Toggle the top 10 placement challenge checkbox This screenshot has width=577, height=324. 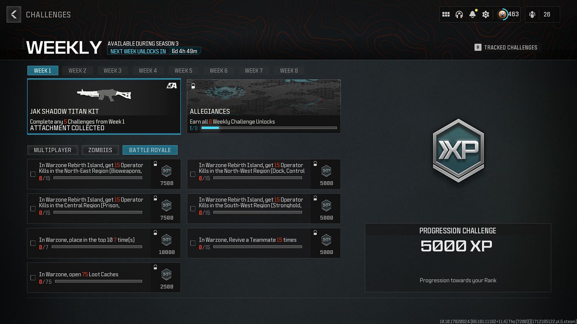click(x=33, y=243)
